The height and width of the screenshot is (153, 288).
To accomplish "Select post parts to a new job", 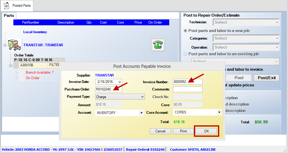I will click(x=185, y=31).
